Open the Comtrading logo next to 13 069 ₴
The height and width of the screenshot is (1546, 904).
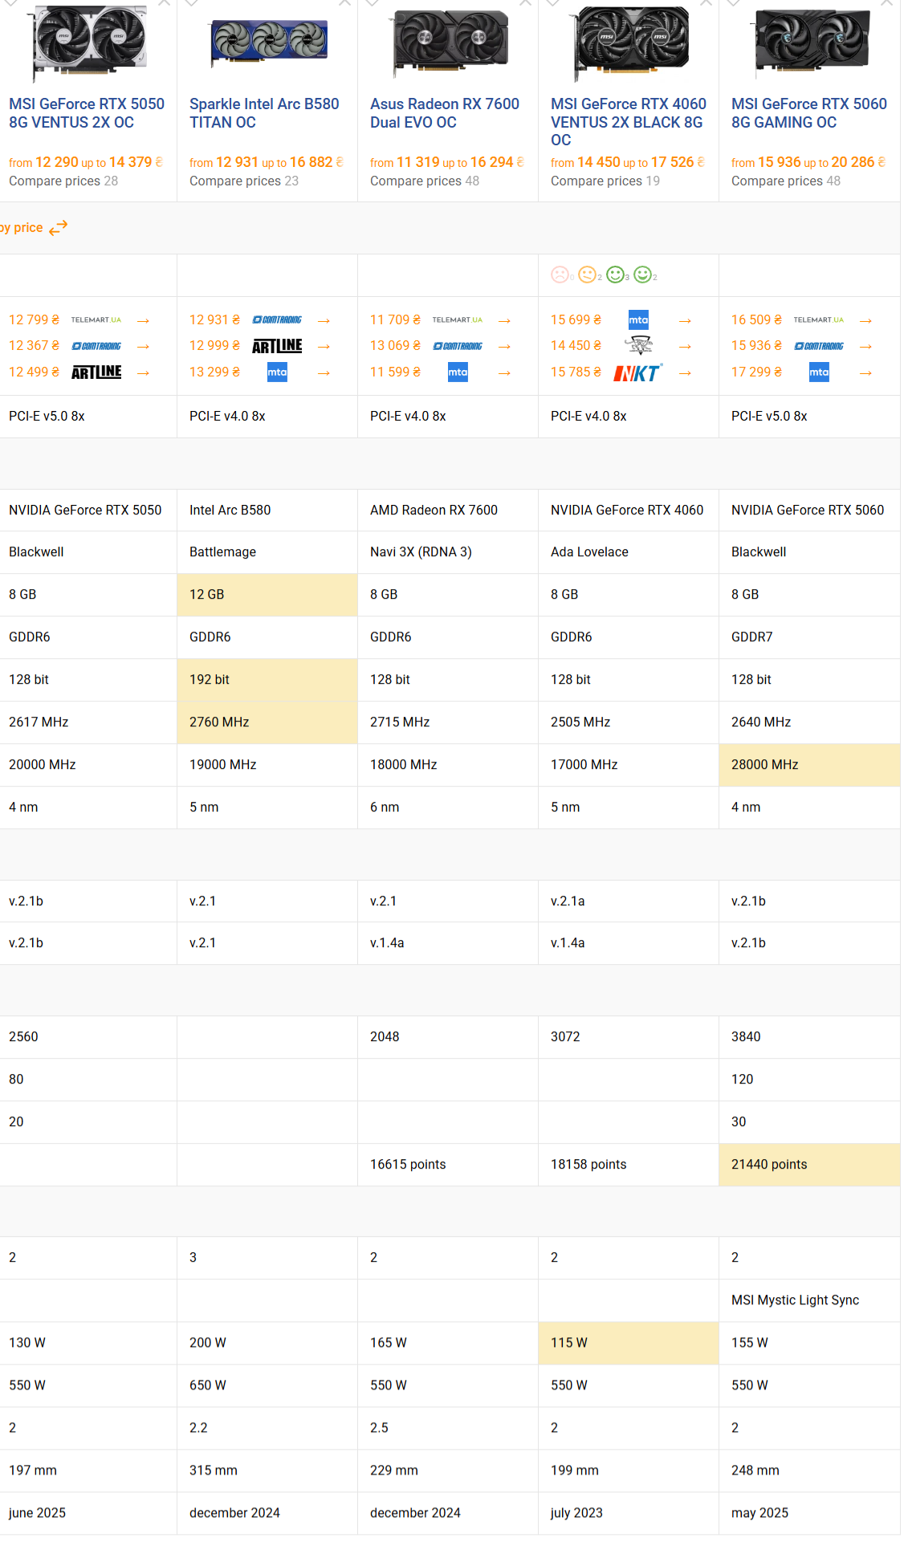tap(458, 346)
